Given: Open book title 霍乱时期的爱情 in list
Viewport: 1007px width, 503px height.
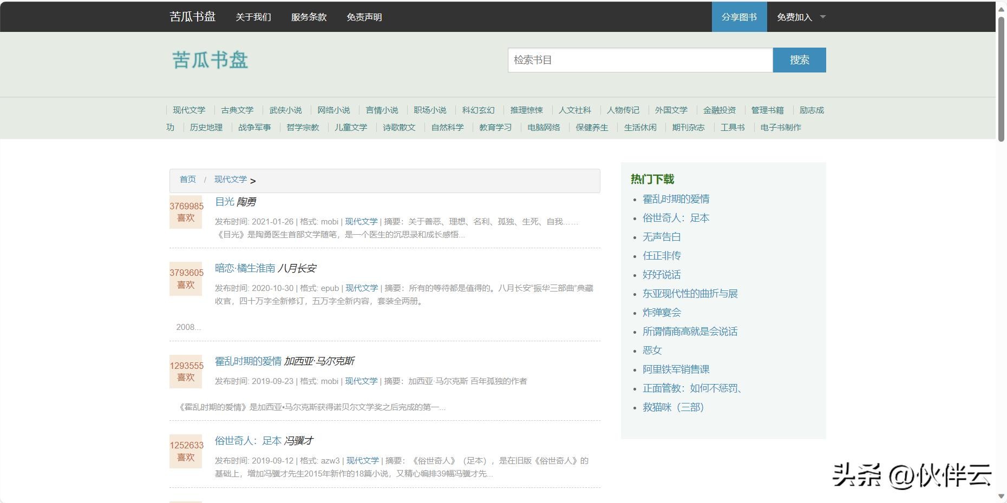Looking at the screenshot, I should pyautogui.click(x=248, y=361).
